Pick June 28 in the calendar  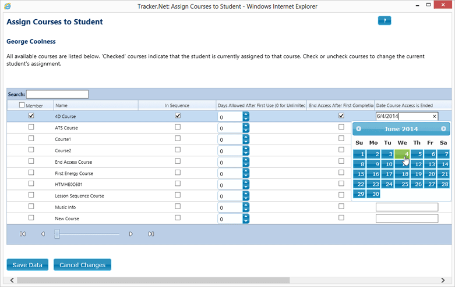pos(443,184)
